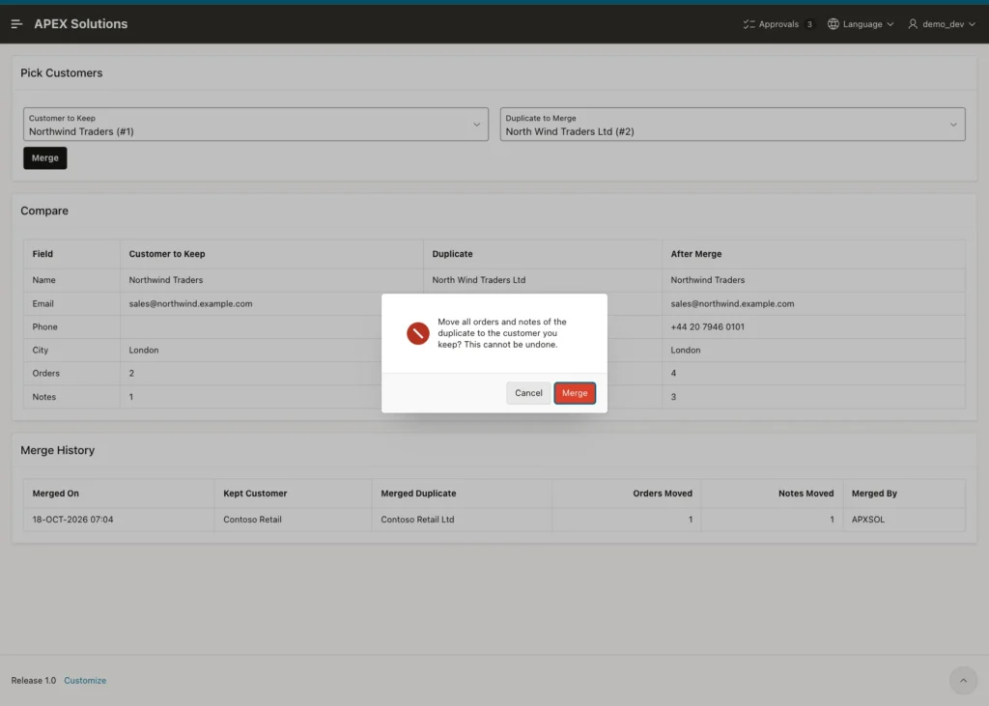Click the black Merge button under Pick Customers
This screenshot has height=706, width=989.
[x=44, y=157]
